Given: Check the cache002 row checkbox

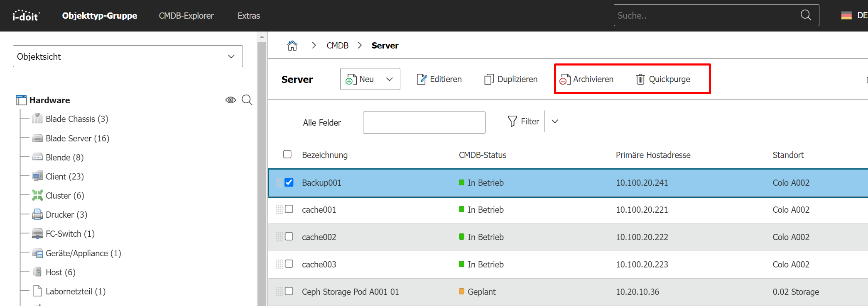Looking at the screenshot, I should pyautogui.click(x=289, y=236).
